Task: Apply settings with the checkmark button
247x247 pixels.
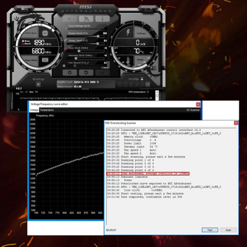Action: tap(103, 72)
